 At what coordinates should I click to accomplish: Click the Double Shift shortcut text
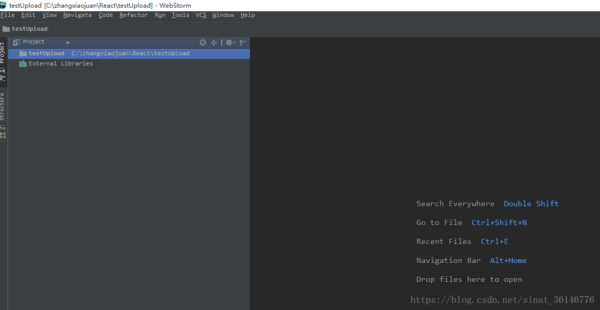click(531, 204)
